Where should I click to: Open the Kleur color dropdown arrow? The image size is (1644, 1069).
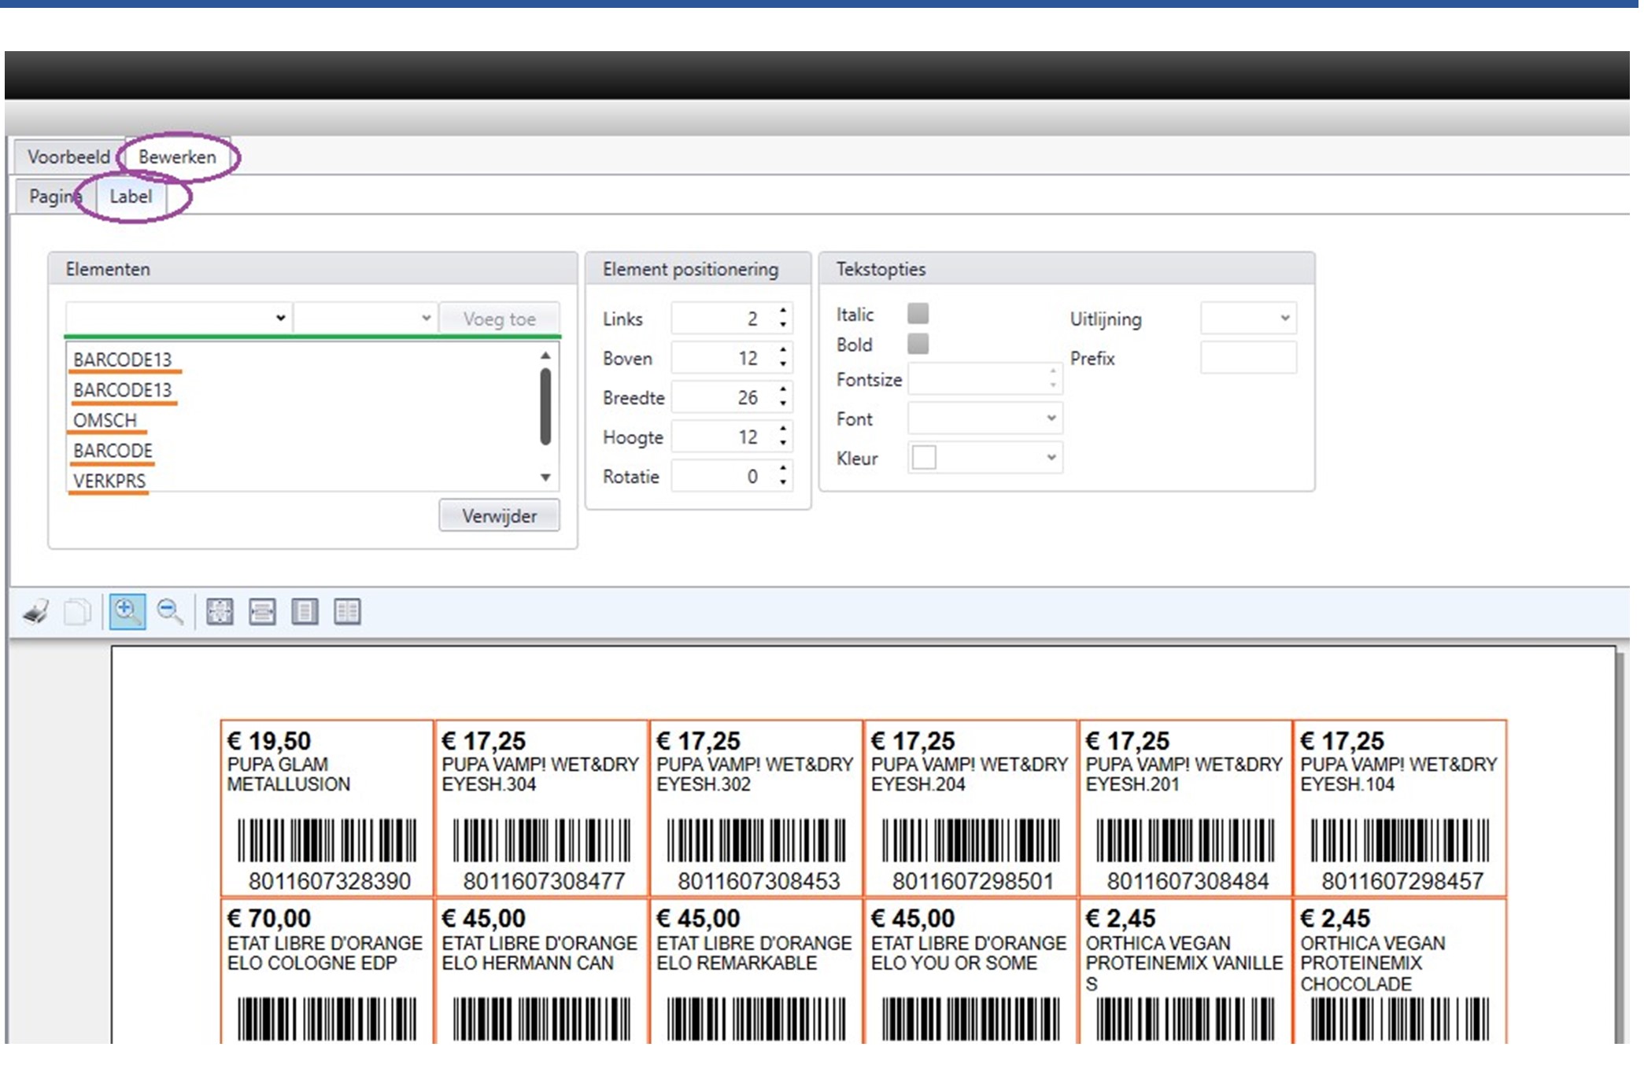click(x=1051, y=457)
